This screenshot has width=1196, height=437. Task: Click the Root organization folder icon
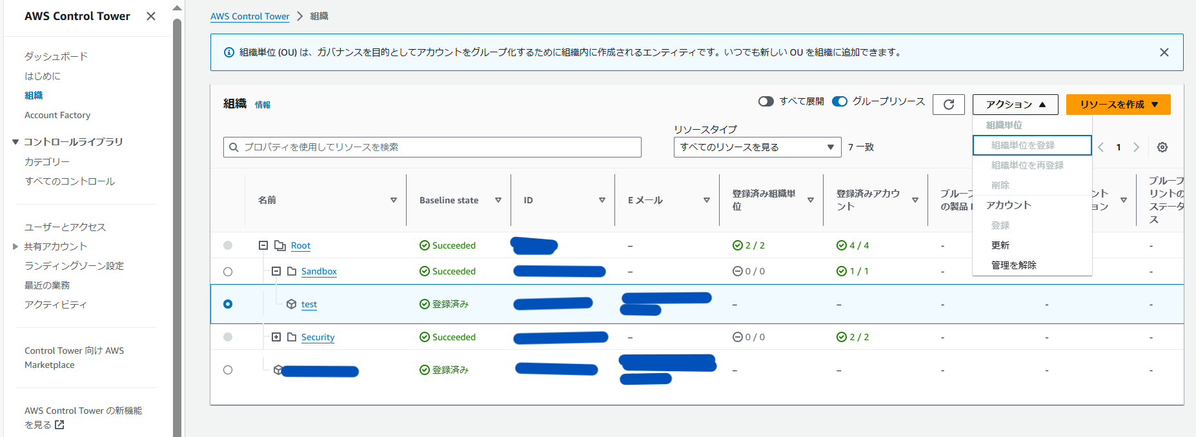[x=280, y=245]
